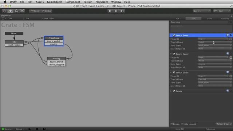This screenshot has width=233, height=131.
Task: Open help for third Touch Event action
Action: point(228,72)
